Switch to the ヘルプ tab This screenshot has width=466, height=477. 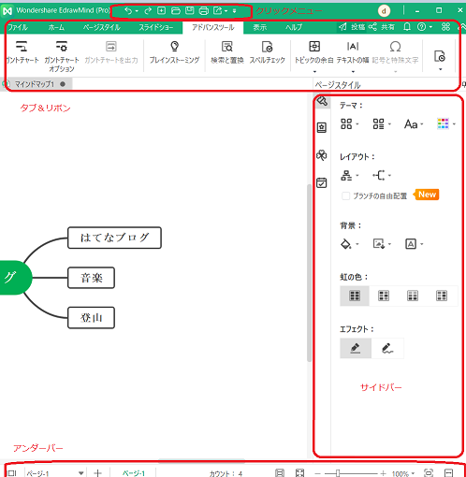coord(294,27)
